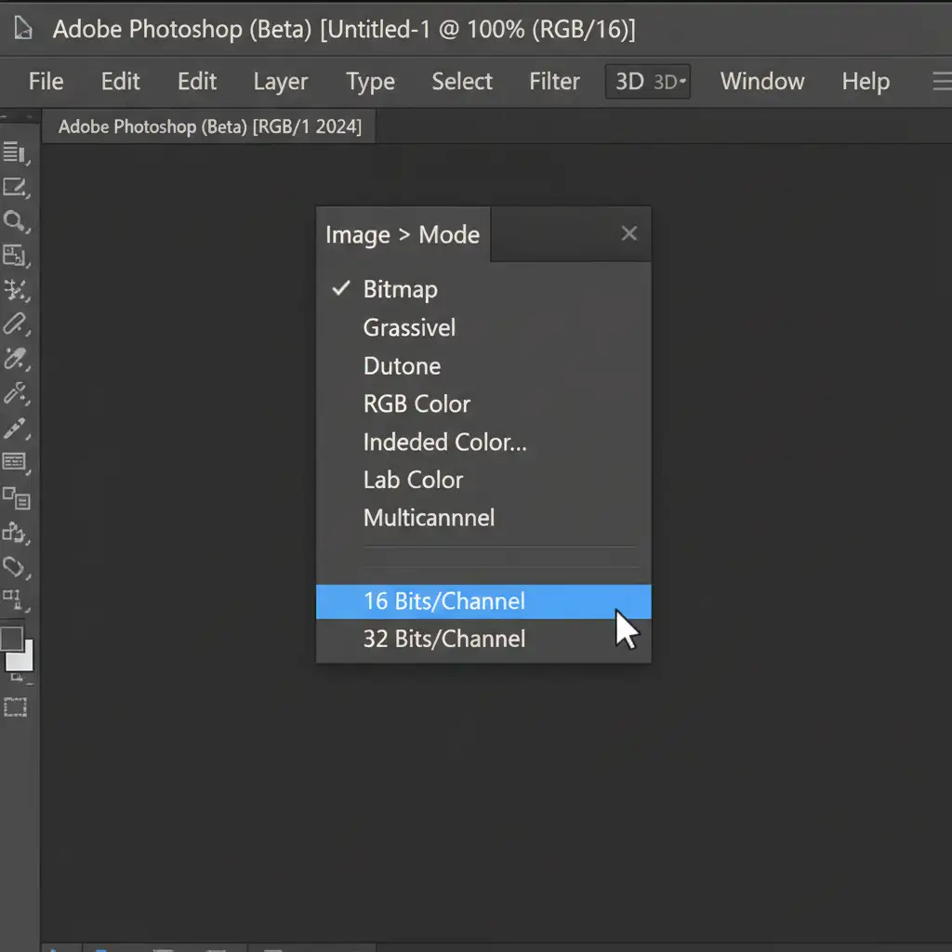Click the Image > Mode header label
Image resolution: width=952 pixels, height=952 pixels.
[x=403, y=235]
